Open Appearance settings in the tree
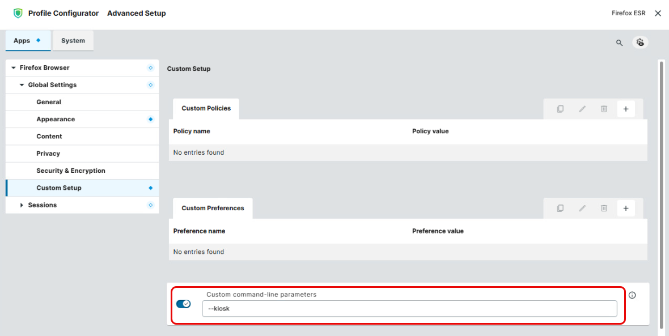 pyautogui.click(x=82, y=120)
